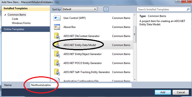
Task: Click the ADO.NET EntityObject Generator icon
Action: point(57,54)
